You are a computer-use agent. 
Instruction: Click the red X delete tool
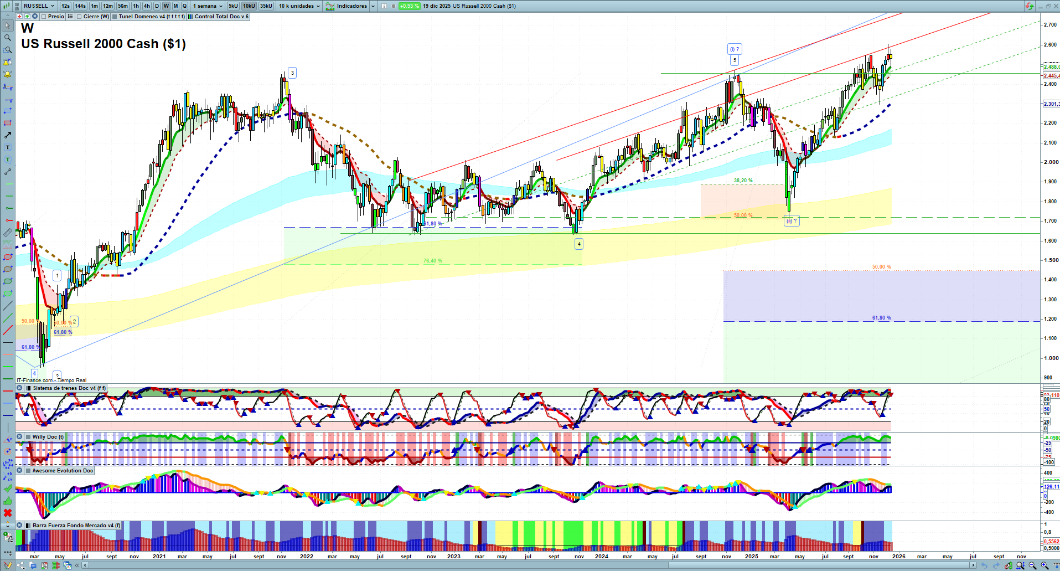(8, 513)
